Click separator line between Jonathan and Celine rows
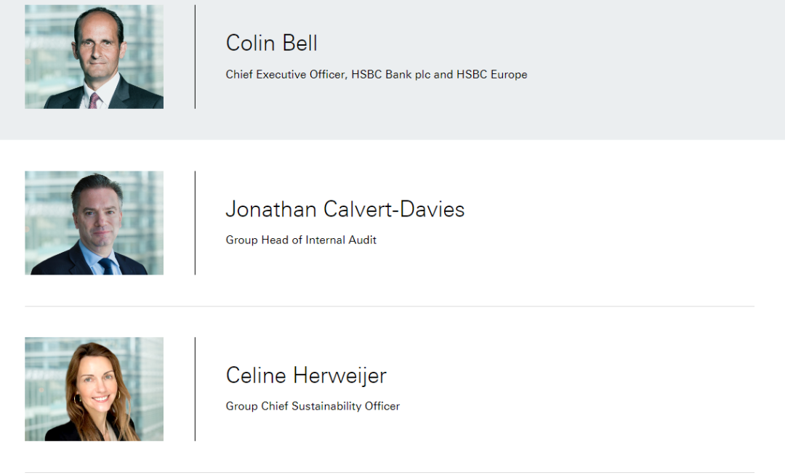This screenshot has width=785, height=475. (x=390, y=306)
